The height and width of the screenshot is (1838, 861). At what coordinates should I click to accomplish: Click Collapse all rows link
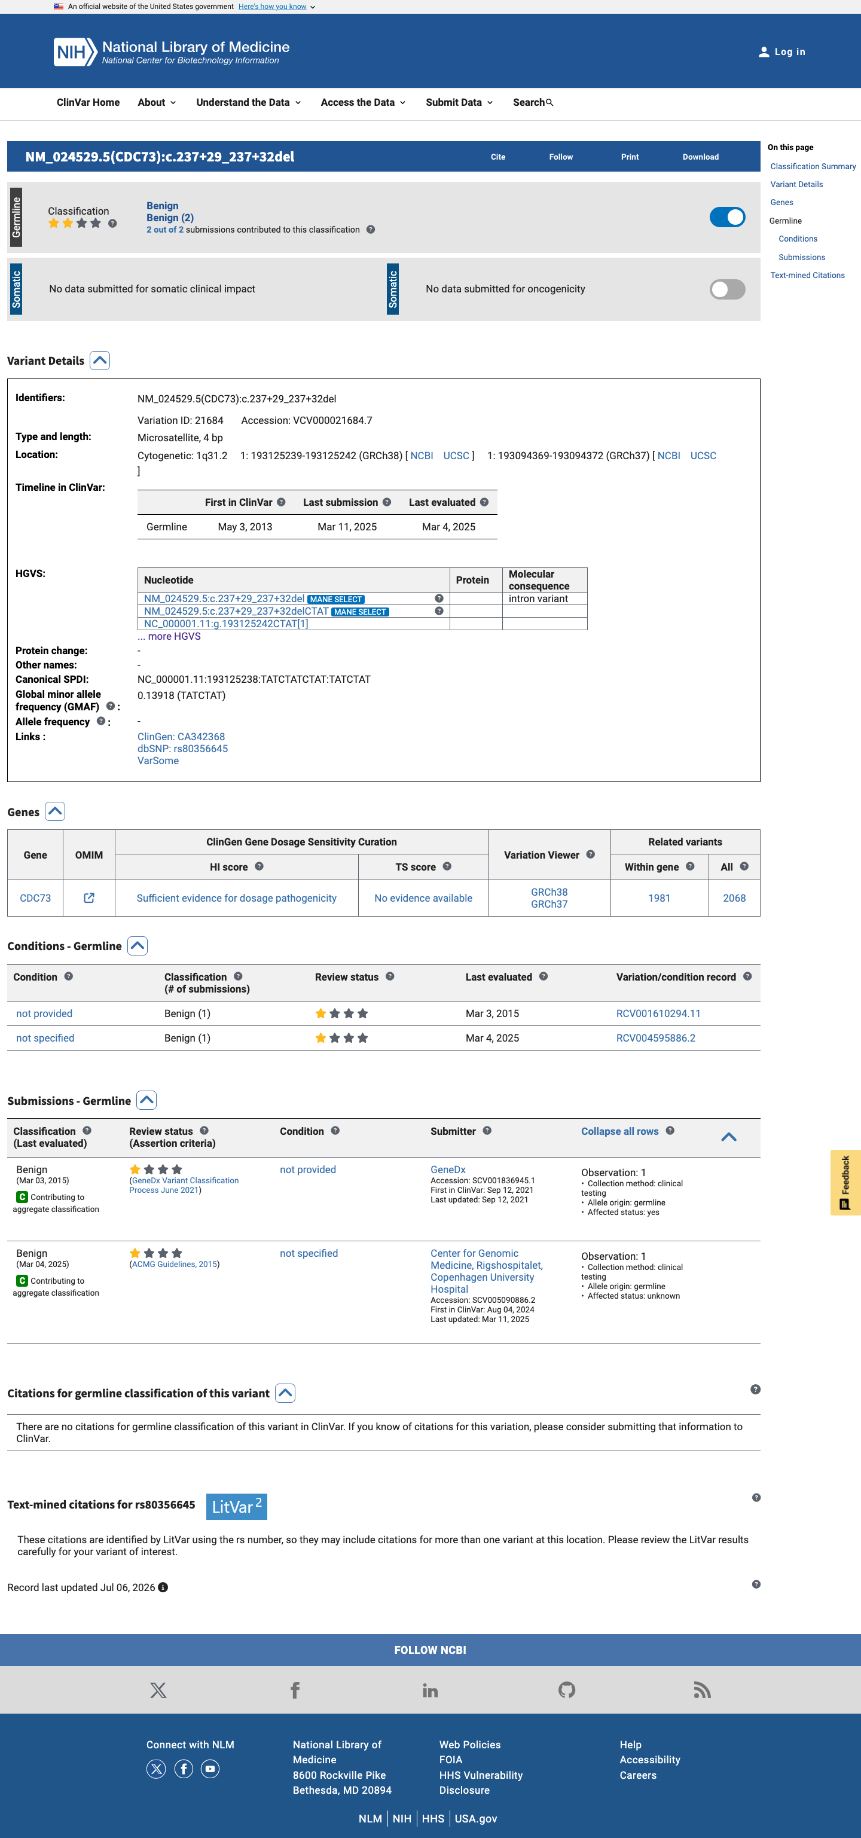point(619,1132)
